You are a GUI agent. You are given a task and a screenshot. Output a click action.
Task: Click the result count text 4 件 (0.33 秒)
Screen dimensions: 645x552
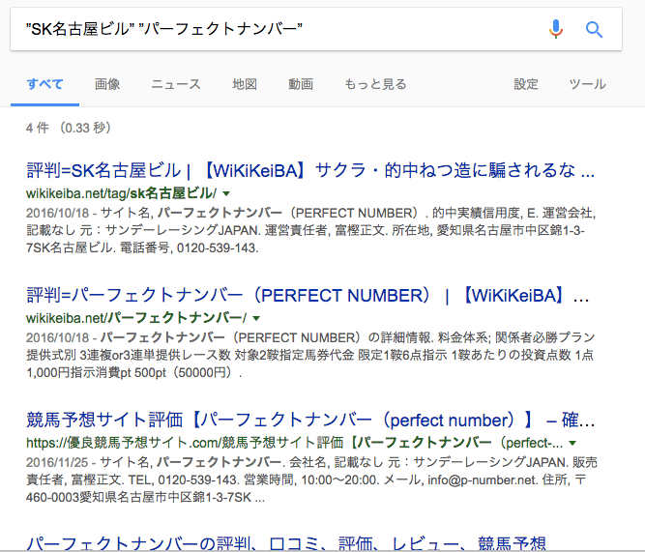click(69, 128)
